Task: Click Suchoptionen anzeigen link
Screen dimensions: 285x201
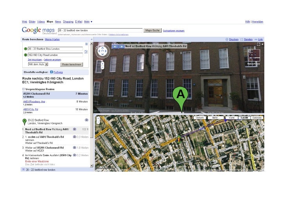Action: (173, 31)
